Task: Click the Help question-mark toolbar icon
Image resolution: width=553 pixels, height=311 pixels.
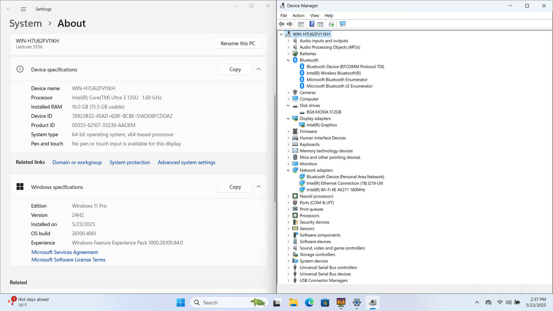Action: pos(312,24)
